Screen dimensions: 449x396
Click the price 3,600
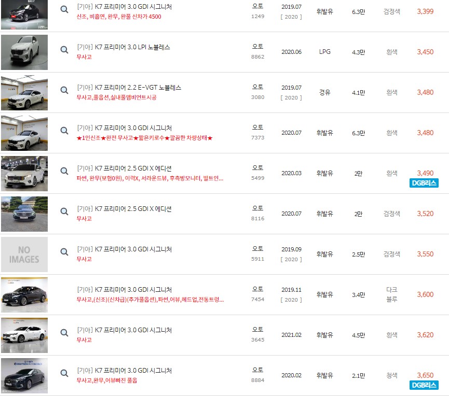[425, 294]
